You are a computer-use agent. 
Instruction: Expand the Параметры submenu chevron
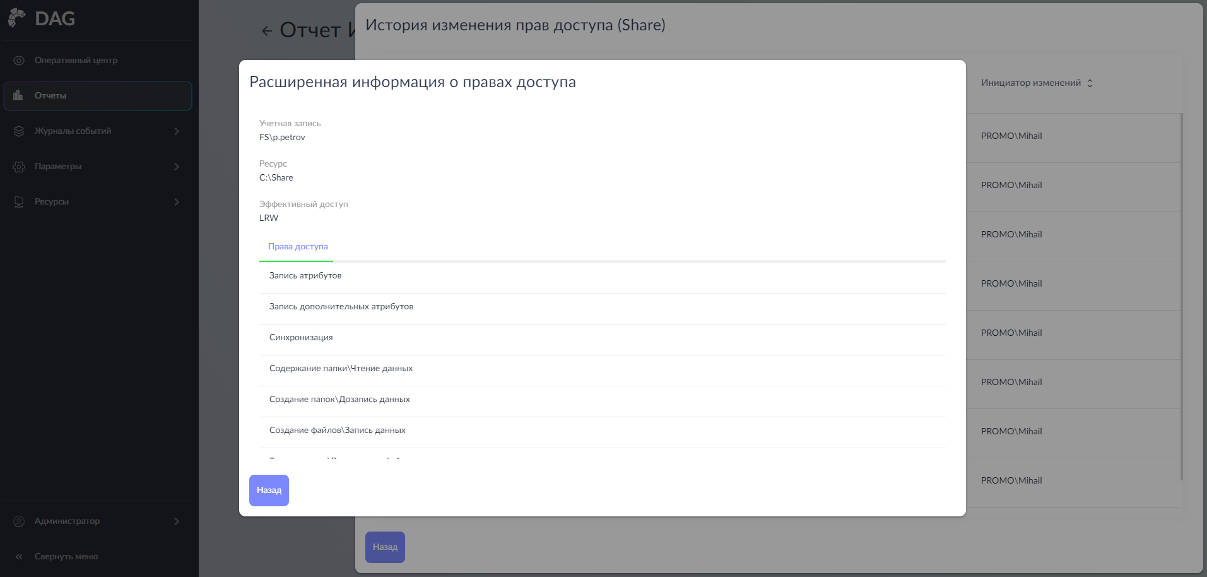coord(177,167)
